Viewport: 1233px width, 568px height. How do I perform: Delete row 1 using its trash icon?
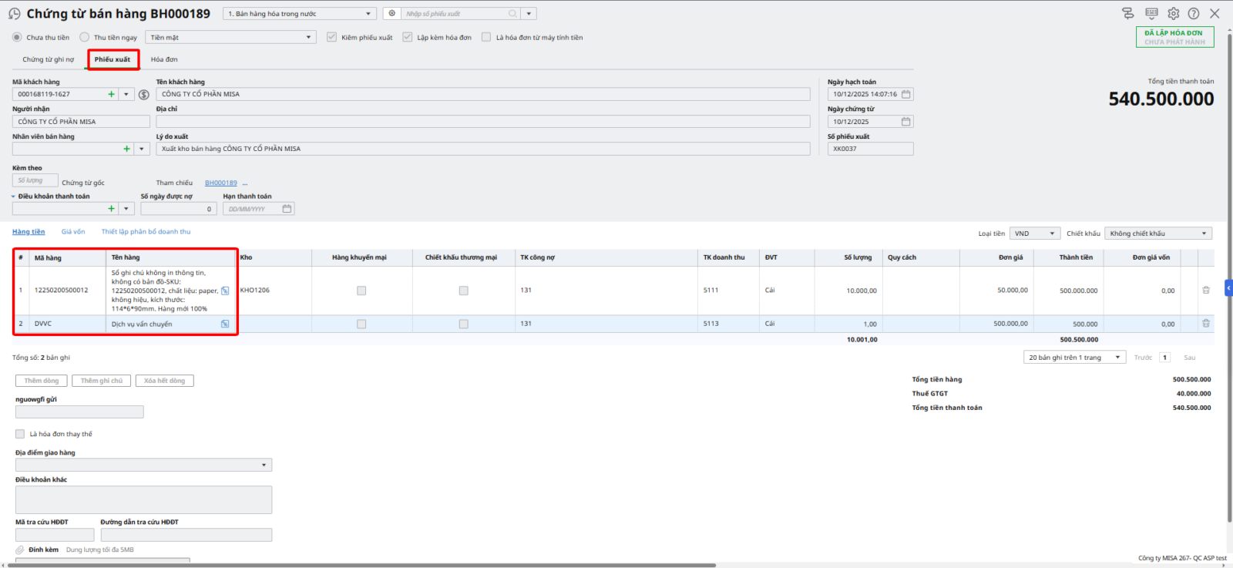pos(1206,291)
